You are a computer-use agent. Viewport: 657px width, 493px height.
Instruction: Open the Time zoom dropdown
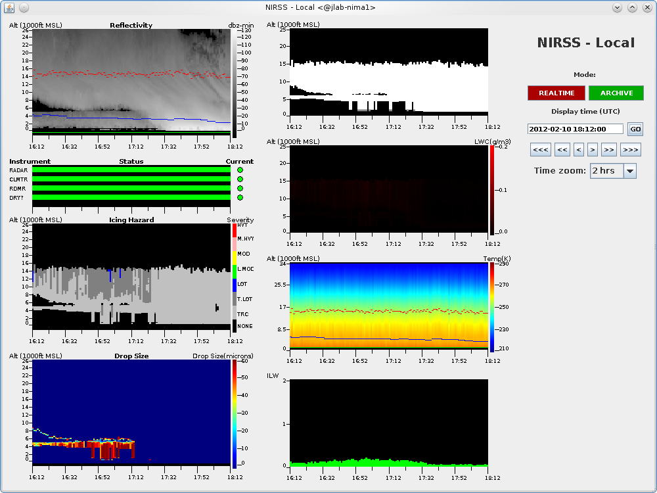(x=613, y=171)
